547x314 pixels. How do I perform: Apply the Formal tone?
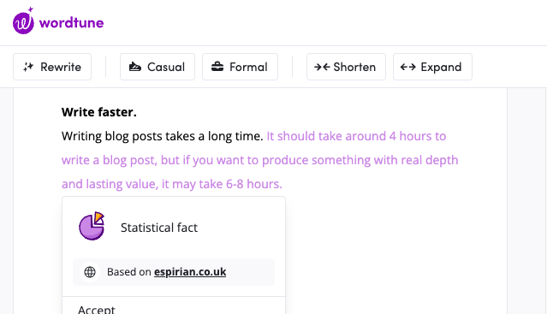[240, 67]
